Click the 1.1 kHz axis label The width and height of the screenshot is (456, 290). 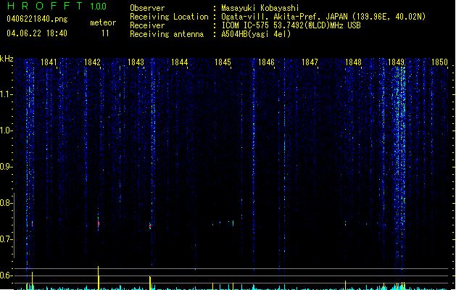pyautogui.click(x=6, y=94)
